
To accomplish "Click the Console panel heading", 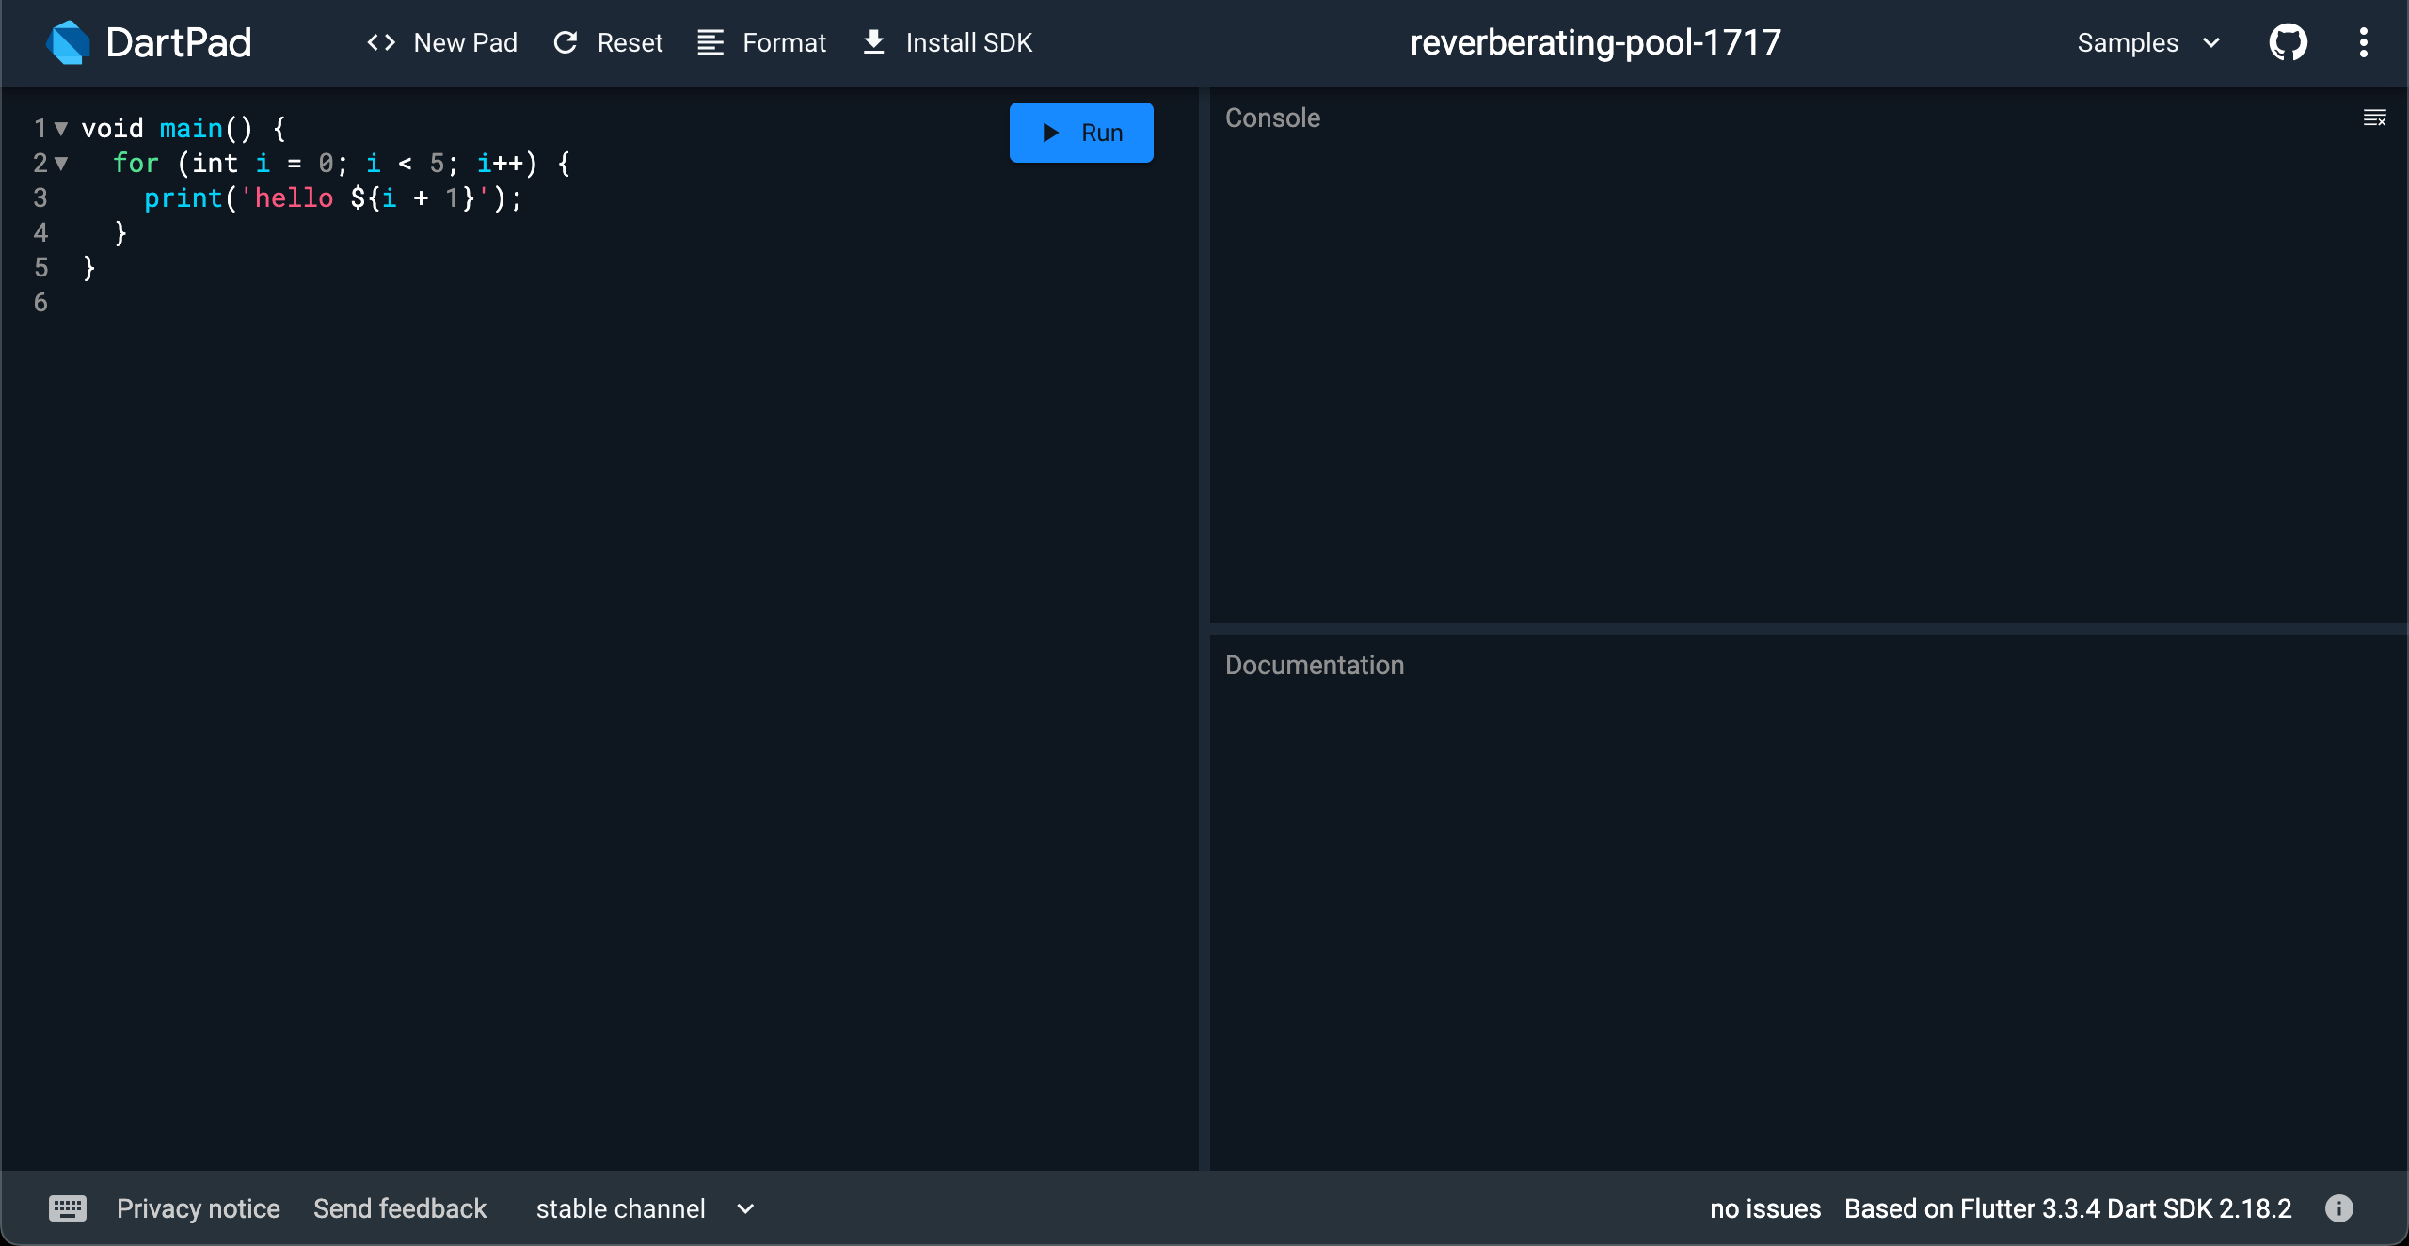I will [x=1272, y=118].
